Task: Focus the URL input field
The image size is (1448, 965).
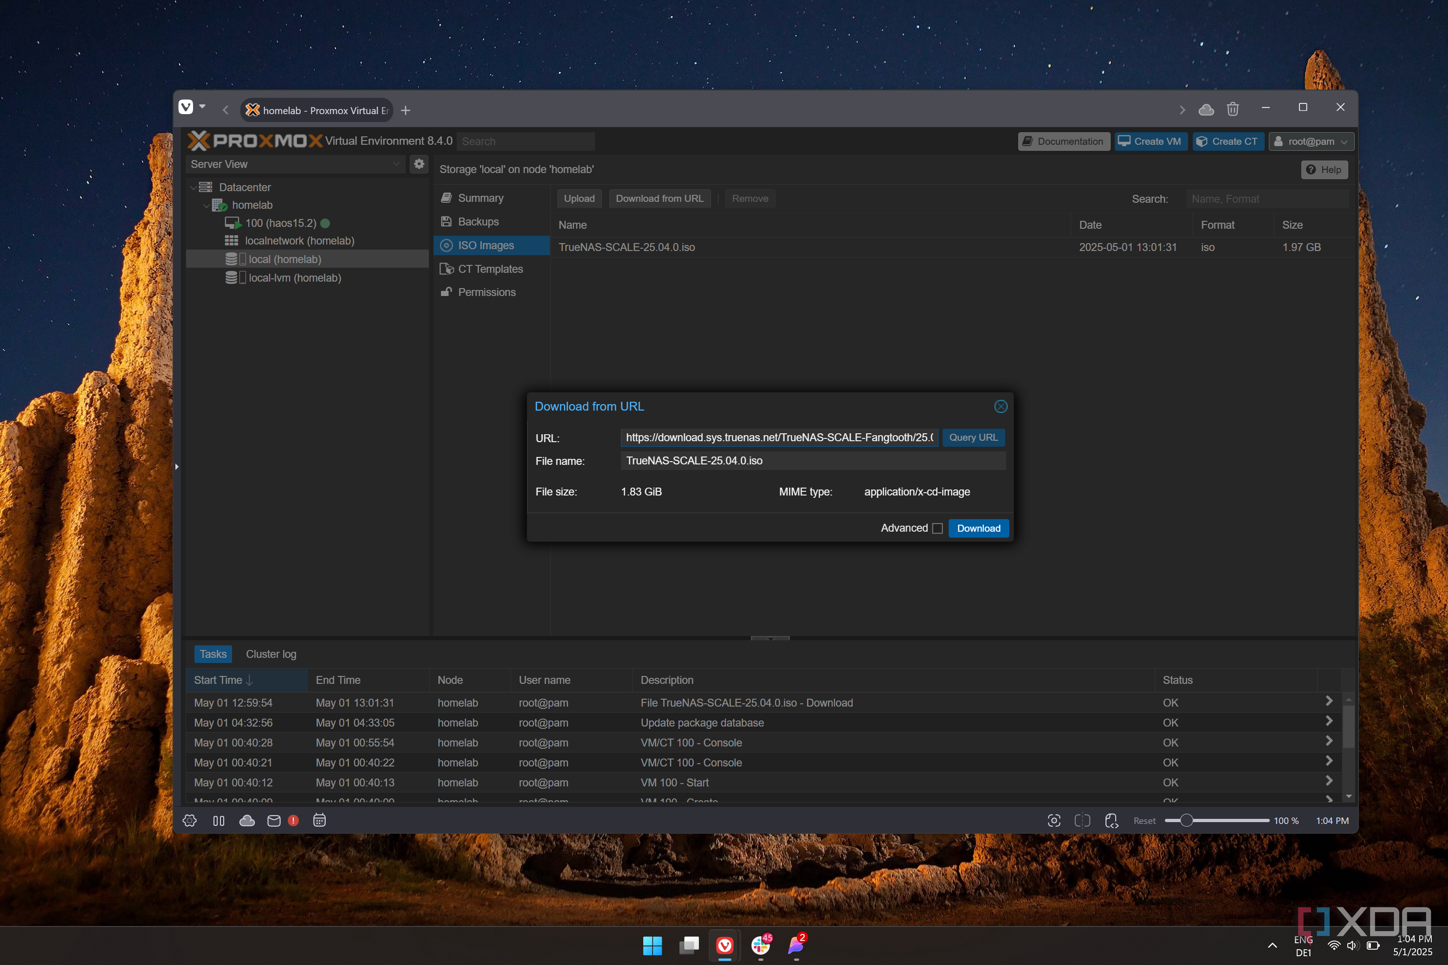Action: (779, 437)
